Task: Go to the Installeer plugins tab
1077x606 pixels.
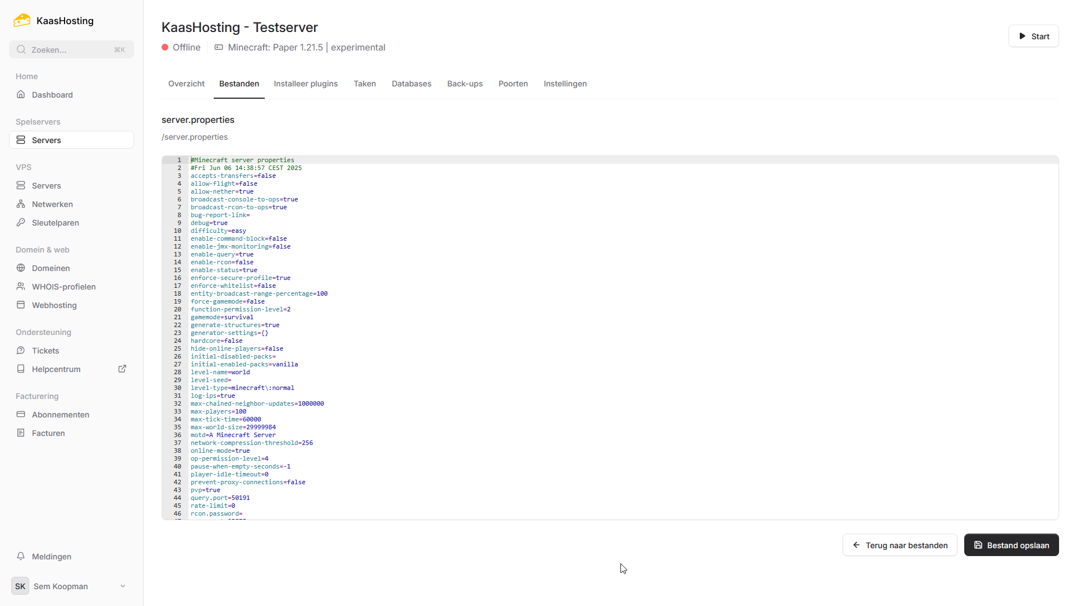Action: tap(306, 84)
